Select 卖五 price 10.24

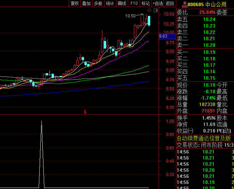[209, 19]
